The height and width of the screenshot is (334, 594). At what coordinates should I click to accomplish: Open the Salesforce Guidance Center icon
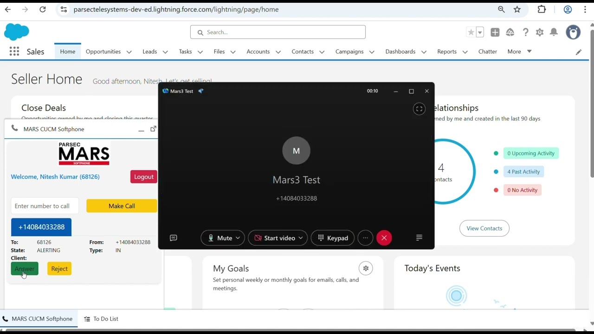tap(510, 32)
